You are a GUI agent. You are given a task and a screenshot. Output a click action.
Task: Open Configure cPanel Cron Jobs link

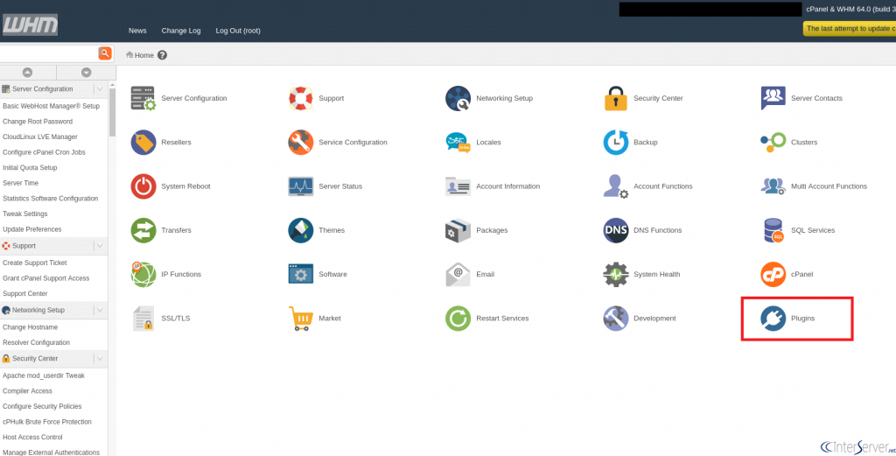(x=44, y=152)
